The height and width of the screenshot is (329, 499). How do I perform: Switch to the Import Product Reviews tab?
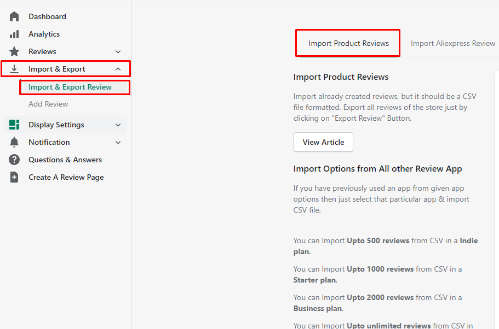[x=347, y=43]
